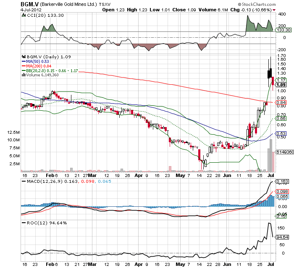Click the green 0.66 middle band price tag
The height and width of the screenshot is (268, 294).
[x=281, y=118]
